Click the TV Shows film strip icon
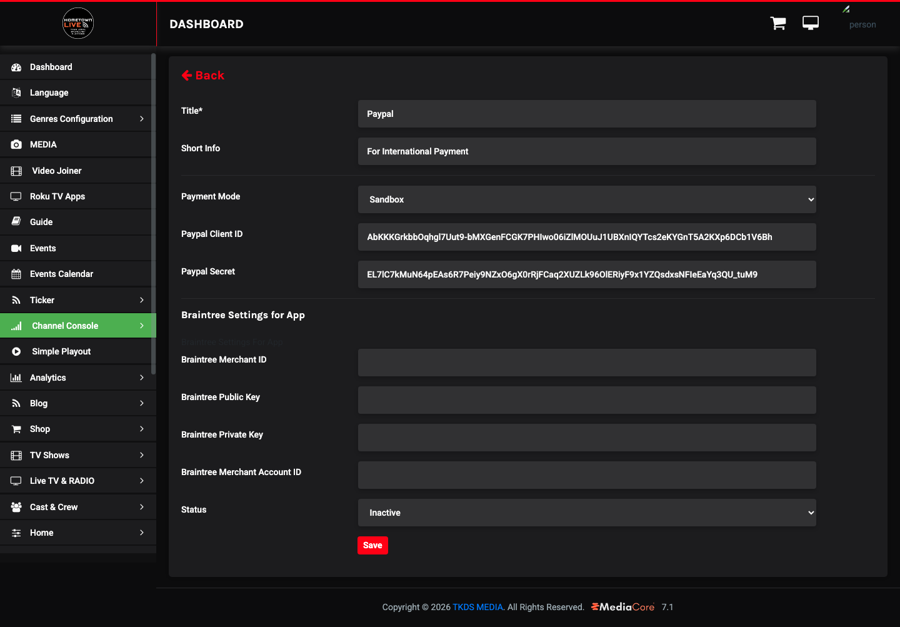900x627 pixels. pos(16,455)
